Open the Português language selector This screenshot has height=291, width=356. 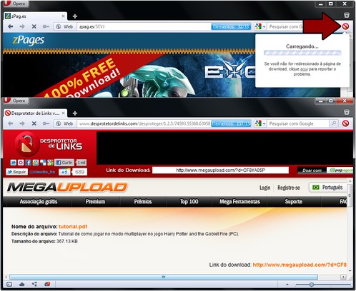327,188
